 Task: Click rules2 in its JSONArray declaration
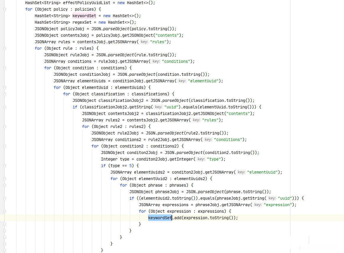click(x=113, y=120)
